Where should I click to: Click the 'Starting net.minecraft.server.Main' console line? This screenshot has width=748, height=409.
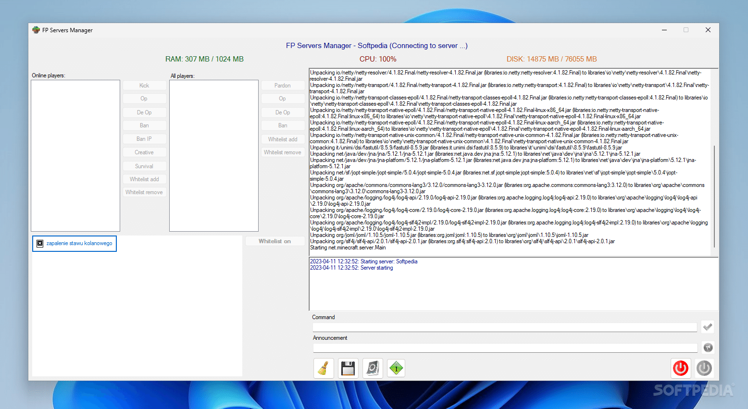click(x=348, y=248)
